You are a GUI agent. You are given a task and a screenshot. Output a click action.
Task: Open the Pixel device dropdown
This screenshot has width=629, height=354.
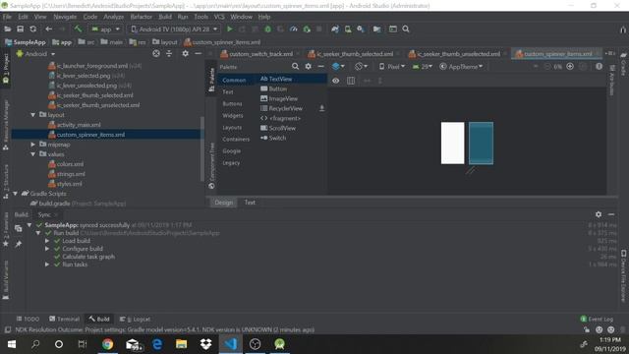tap(392, 67)
